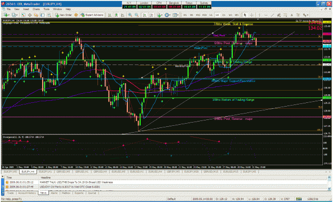Image resolution: width=333 pixels, height=202 pixels.
Task: Zoom in on the chart
Action: (x=130, y=15)
